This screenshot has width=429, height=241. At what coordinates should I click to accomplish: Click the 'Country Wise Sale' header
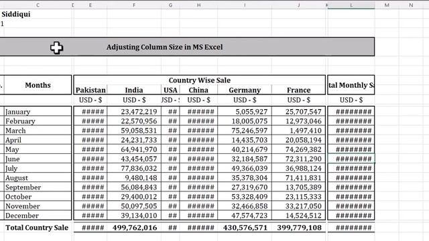[200, 80]
